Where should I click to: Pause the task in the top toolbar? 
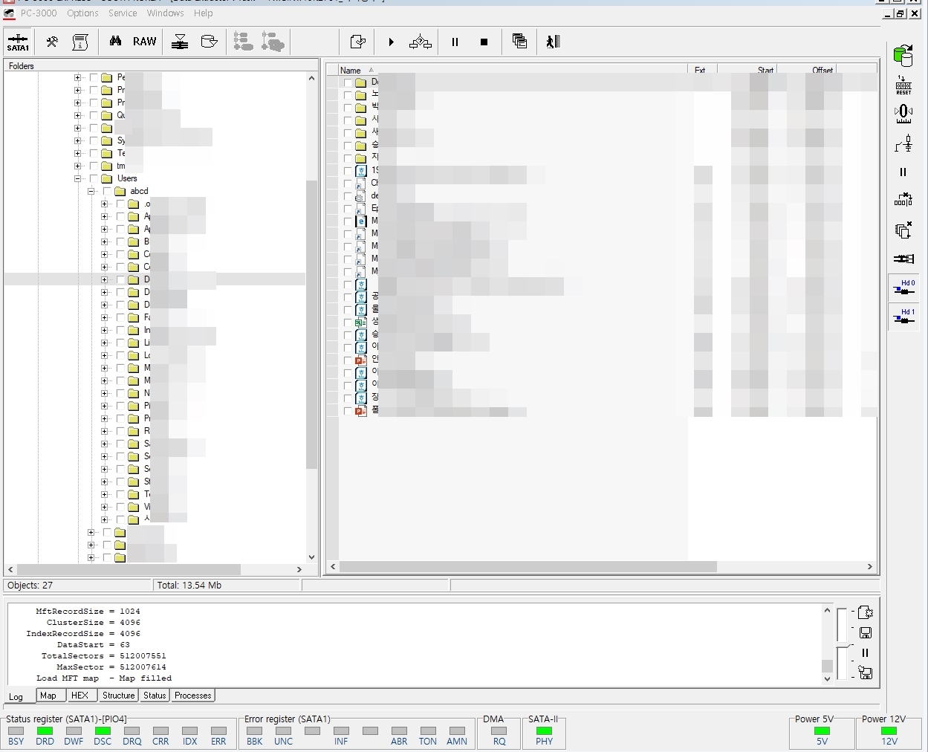[x=455, y=42]
